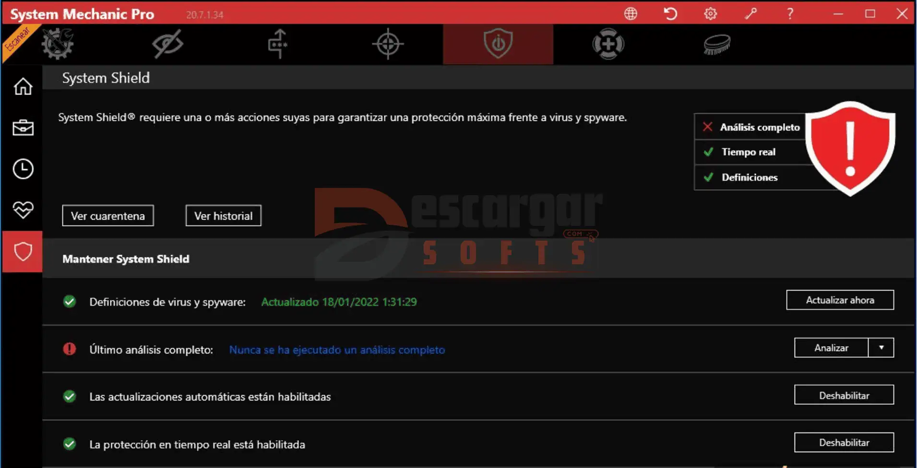The image size is (917, 468).
Task: Click the undo arrow in title bar
Action: tap(670, 13)
